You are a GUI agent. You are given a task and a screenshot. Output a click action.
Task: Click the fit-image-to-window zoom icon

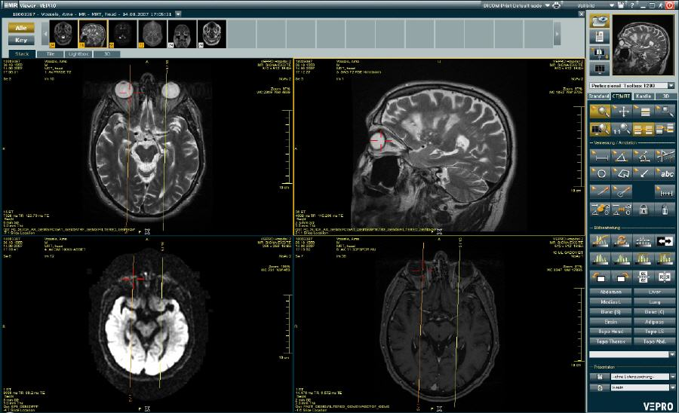coord(601,129)
